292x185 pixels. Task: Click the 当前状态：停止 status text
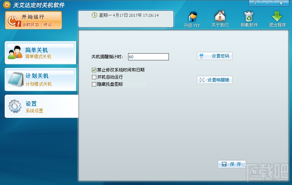(x=37, y=24)
